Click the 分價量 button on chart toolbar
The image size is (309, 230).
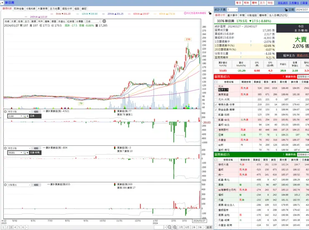(79, 21)
